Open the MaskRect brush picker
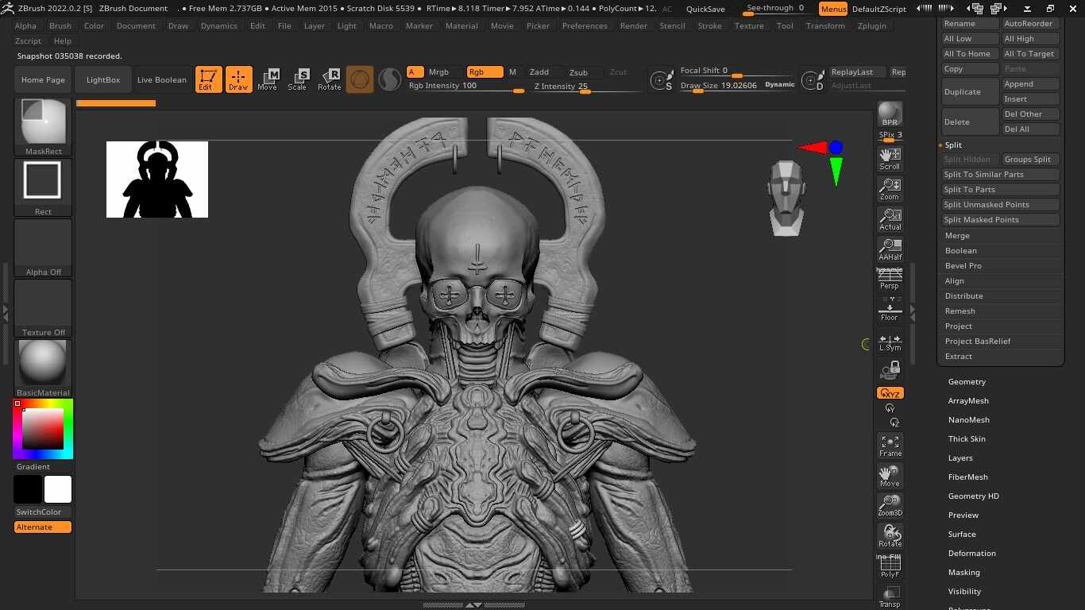The image size is (1085, 610). (43, 127)
